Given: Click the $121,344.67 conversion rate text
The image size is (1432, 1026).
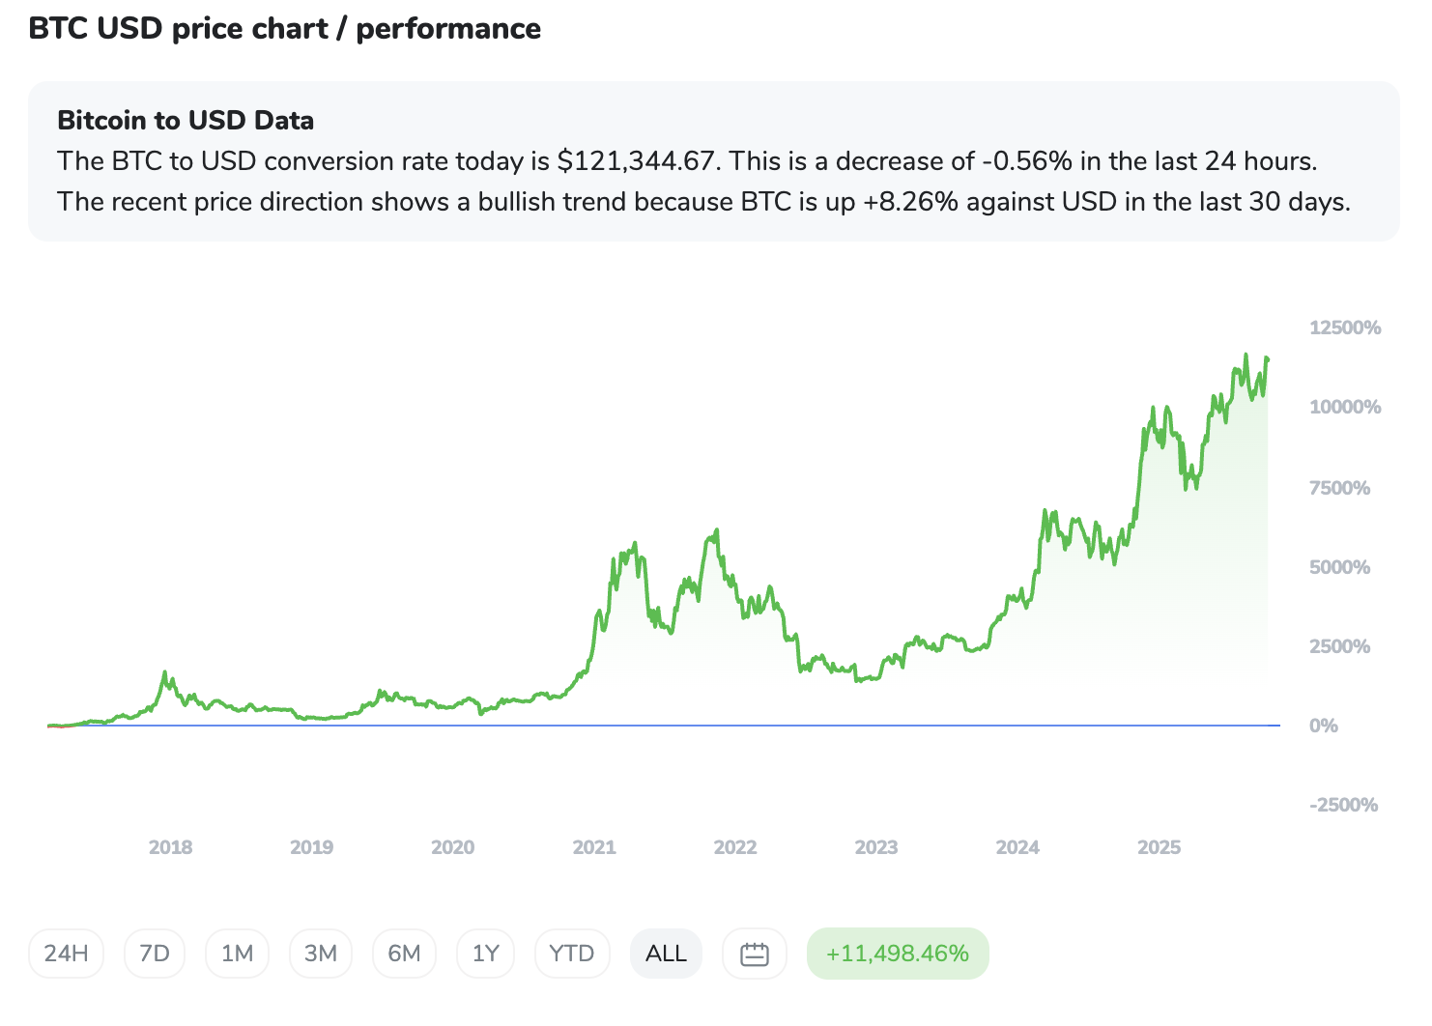Looking at the screenshot, I should [637, 161].
